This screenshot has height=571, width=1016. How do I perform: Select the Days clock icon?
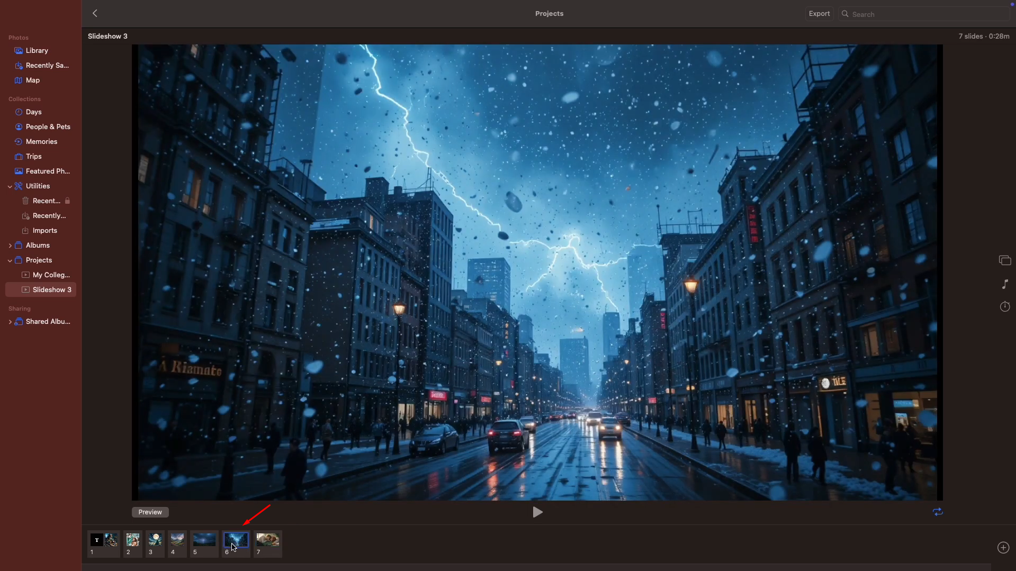click(x=19, y=112)
